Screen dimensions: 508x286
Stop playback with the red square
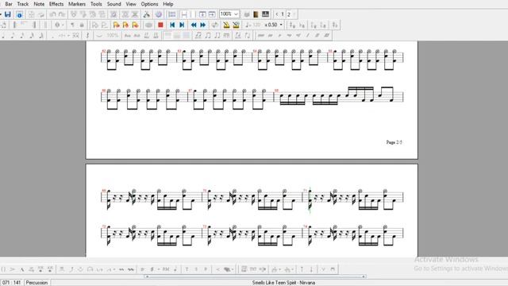click(x=160, y=25)
